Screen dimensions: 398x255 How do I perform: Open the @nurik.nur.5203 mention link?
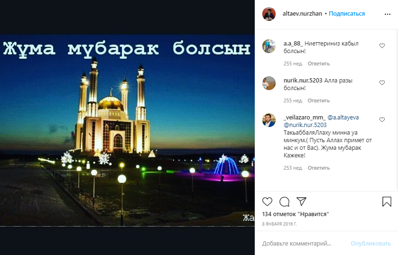pos(305,125)
